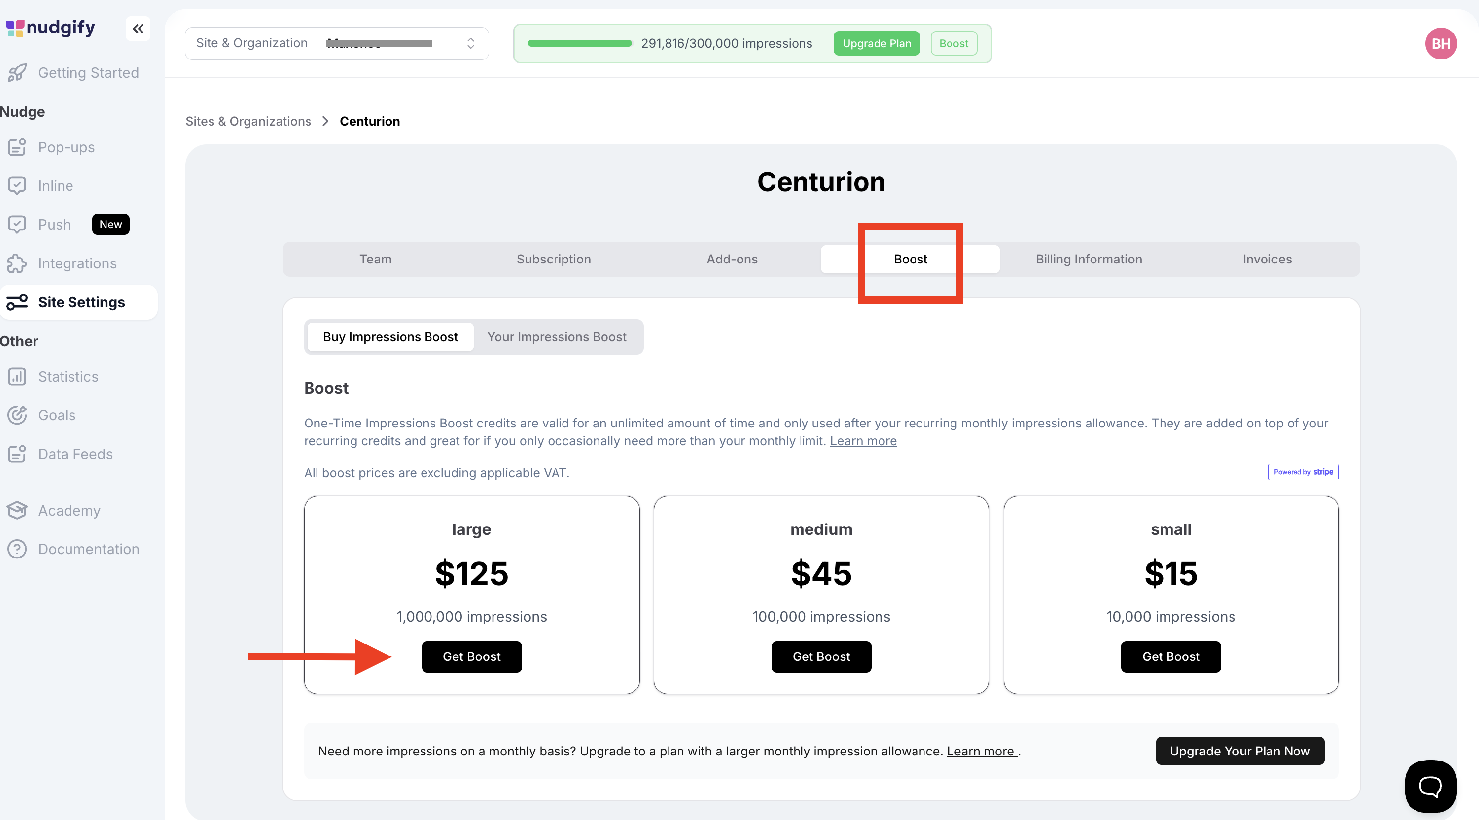Switch to Your Impressions Boost view
The image size is (1479, 820).
556,337
